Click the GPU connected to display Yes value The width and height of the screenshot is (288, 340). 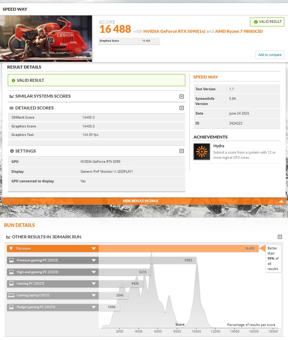(83, 181)
